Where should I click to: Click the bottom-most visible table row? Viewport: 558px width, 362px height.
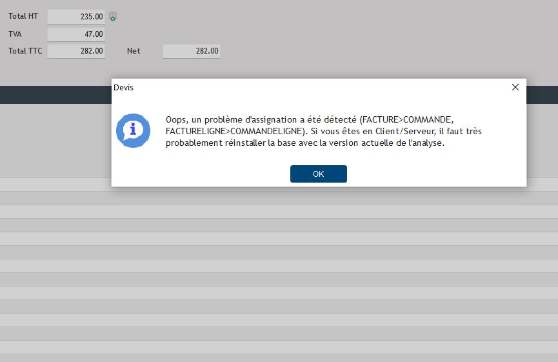[x=279, y=357]
